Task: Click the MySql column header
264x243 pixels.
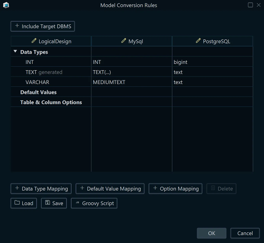Action: coord(132,41)
